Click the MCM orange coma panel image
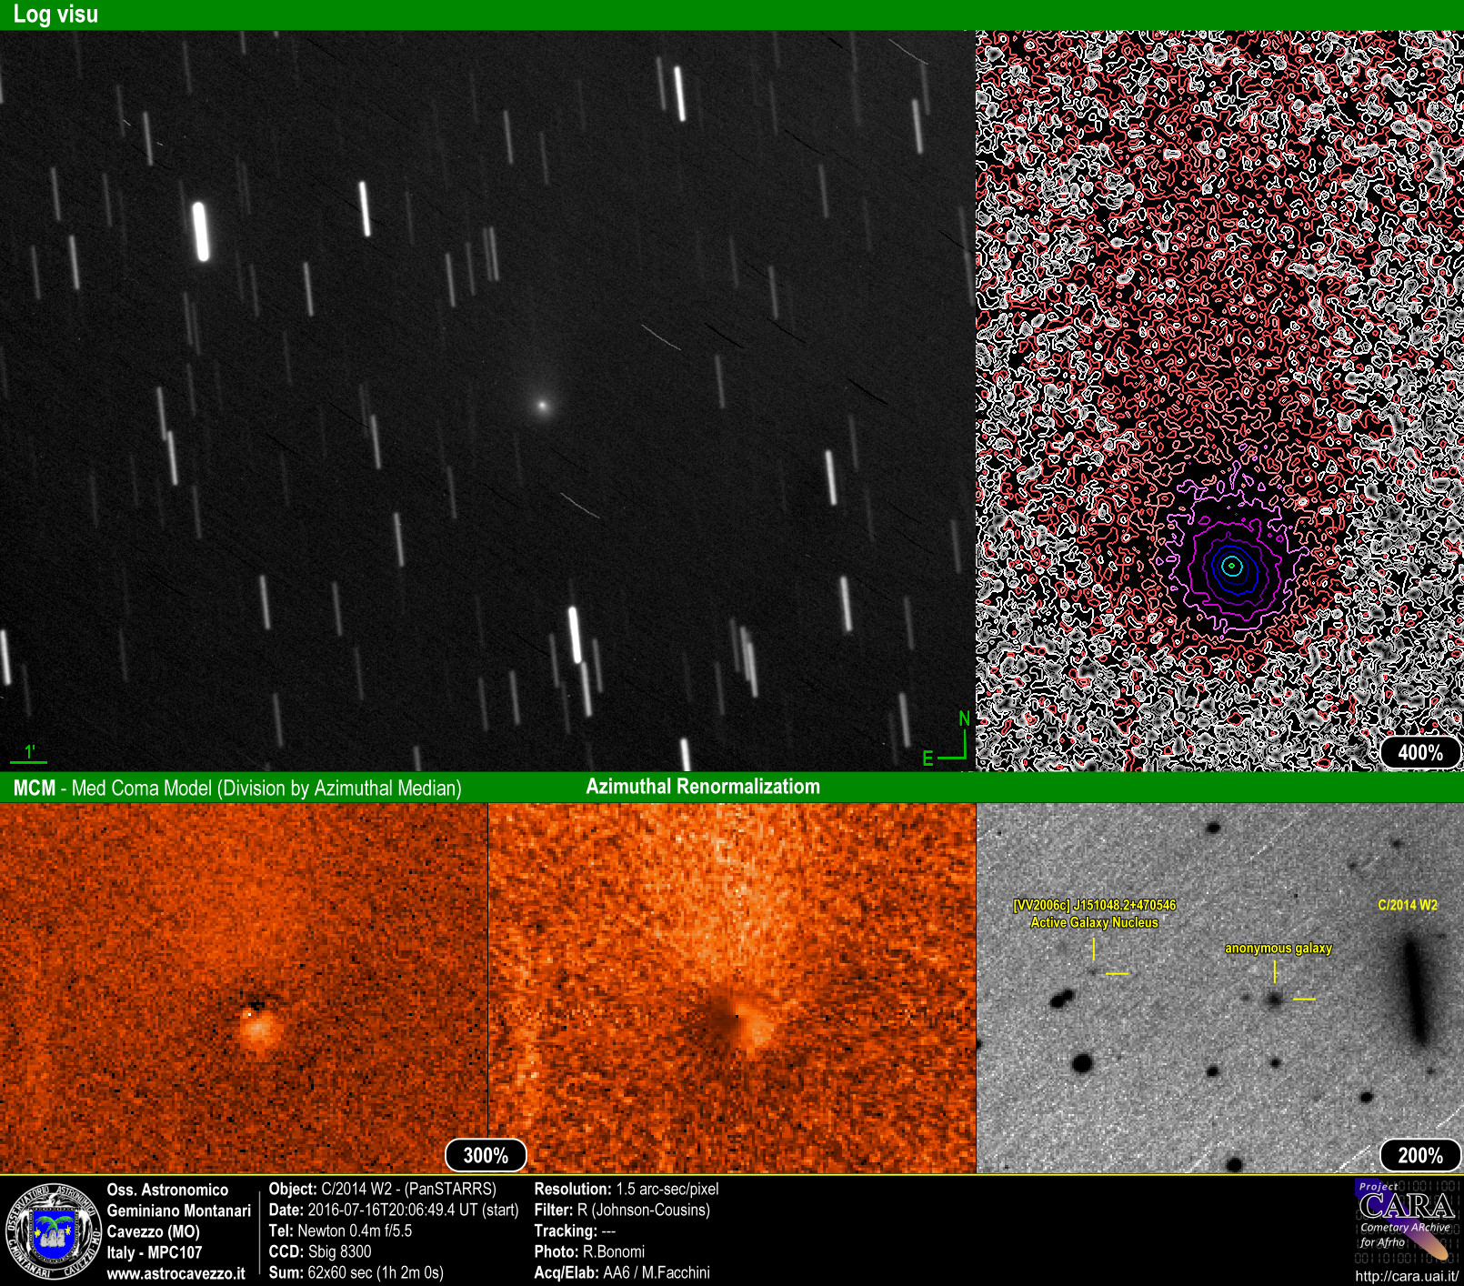Image resolution: width=1464 pixels, height=1286 pixels. (x=244, y=987)
